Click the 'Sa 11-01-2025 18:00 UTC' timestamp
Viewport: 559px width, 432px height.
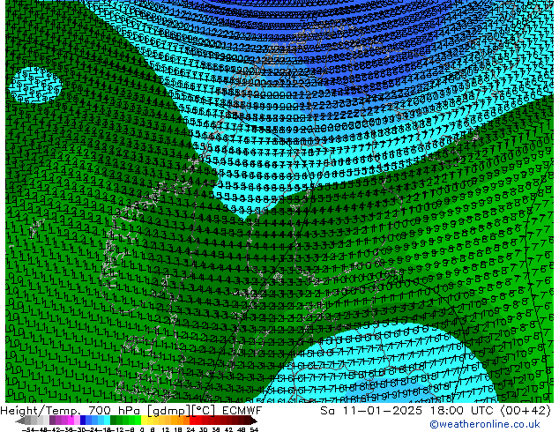tap(408, 411)
